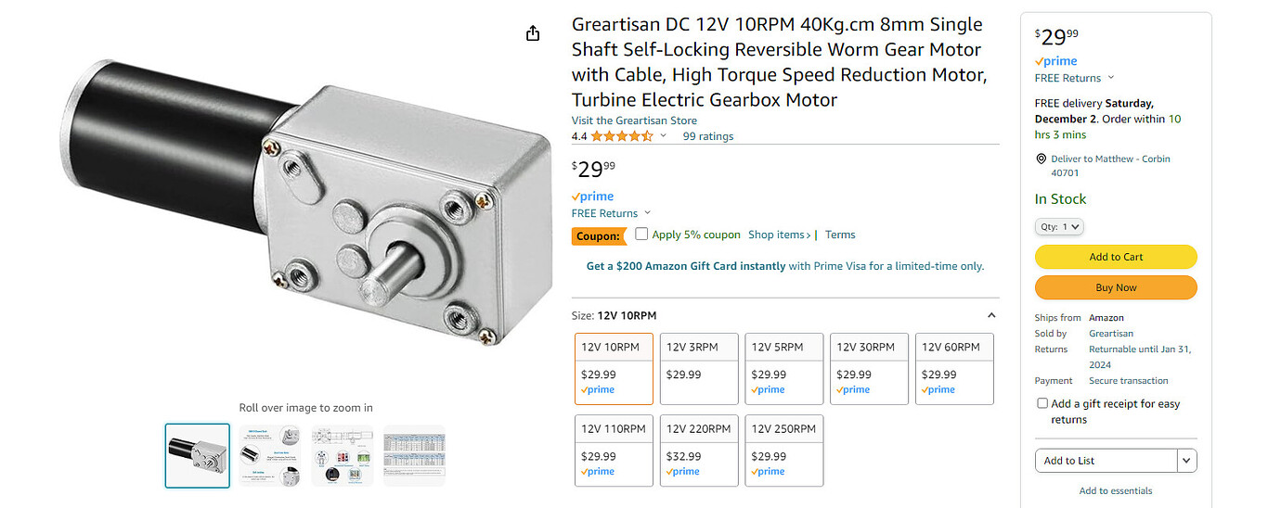Click the star rating icons
The width and height of the screenshot is (1281, 508).
click(x=622, y=136)
